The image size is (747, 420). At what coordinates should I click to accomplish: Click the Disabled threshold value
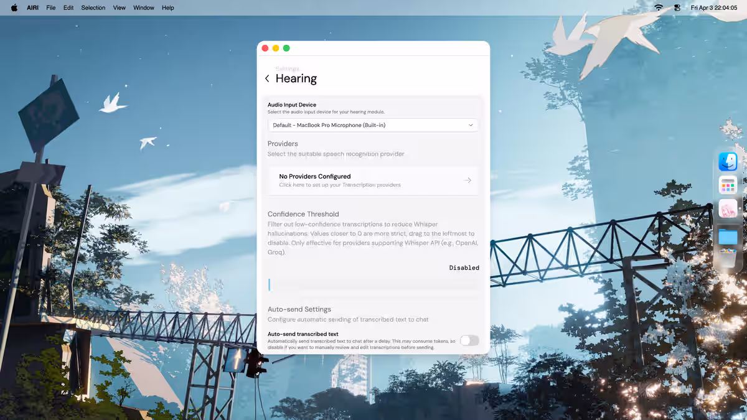pyautogui.click(x=464, y=268)
